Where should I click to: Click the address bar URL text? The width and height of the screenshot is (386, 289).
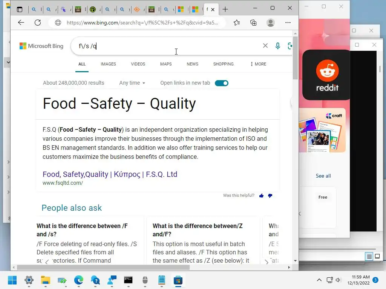[142, 23]
